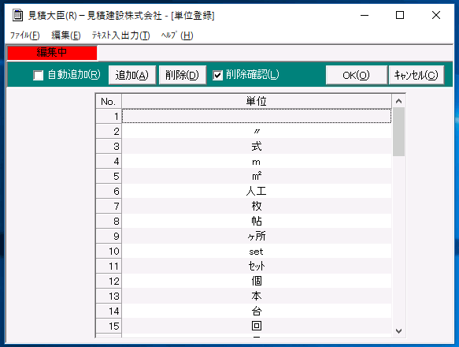Click row number 13 header
This screenshot has width=459, height=347.
(109, 296)
